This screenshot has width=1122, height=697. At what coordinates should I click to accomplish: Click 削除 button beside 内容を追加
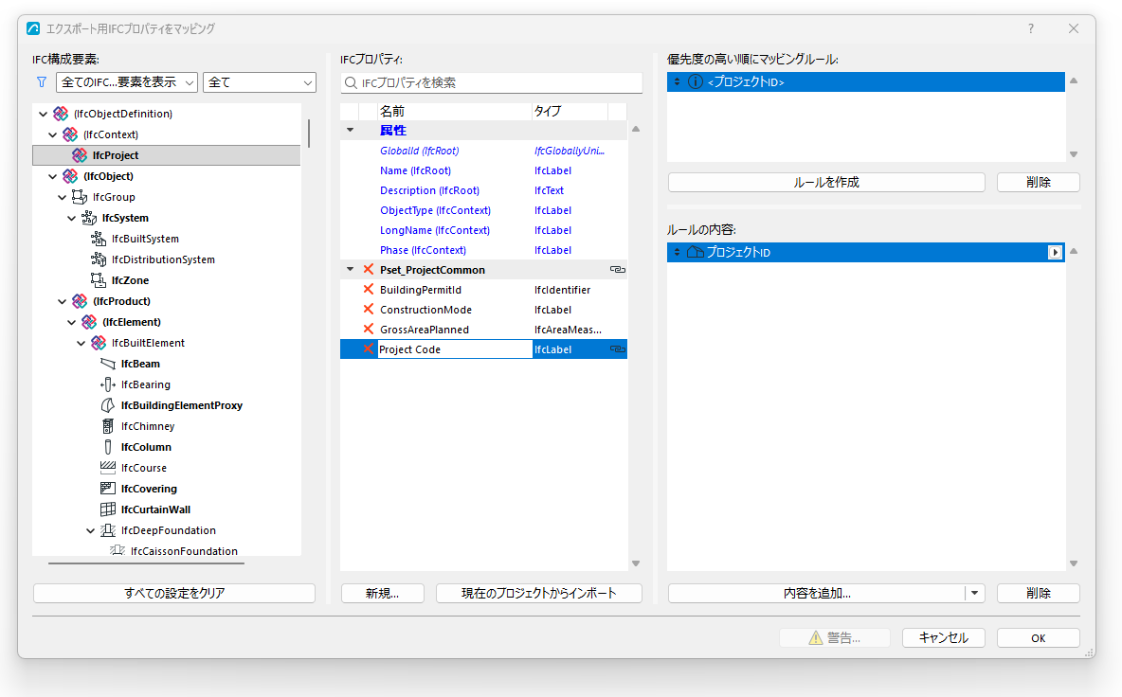coord(1039,594)
